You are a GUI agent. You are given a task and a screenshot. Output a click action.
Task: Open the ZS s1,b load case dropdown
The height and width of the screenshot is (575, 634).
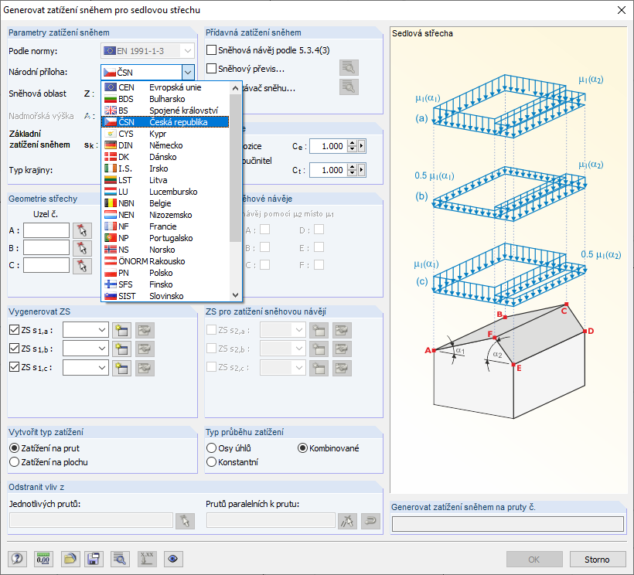click(x=102, y=349)
